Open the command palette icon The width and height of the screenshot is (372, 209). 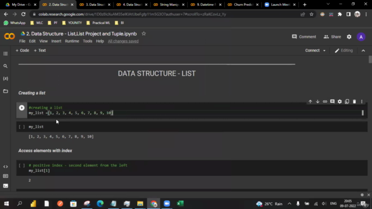click(5, 176)
